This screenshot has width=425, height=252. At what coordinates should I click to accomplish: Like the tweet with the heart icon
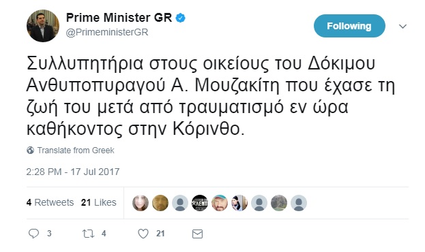click(x=143, y=234)
